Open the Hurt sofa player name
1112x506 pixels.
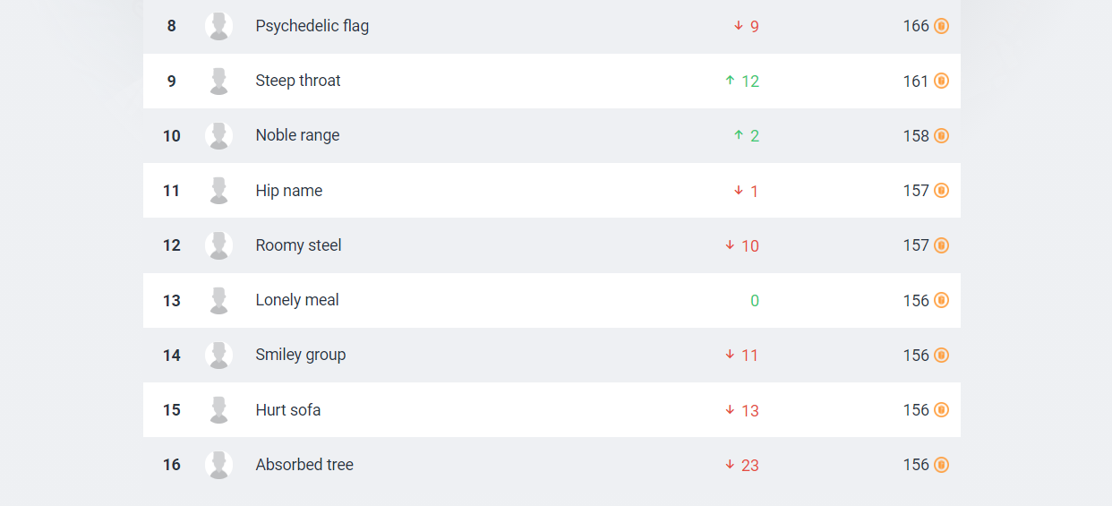[287, 410]
